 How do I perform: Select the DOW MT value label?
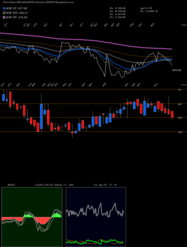pos(17,13)
